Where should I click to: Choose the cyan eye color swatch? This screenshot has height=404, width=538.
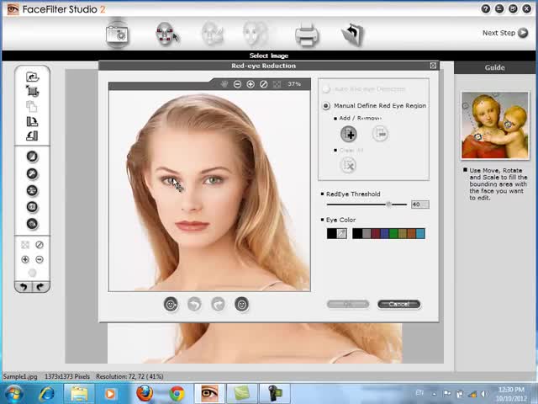click(x=420, y=234)
